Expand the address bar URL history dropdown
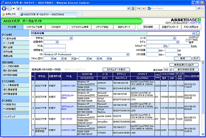 (128, 8)
